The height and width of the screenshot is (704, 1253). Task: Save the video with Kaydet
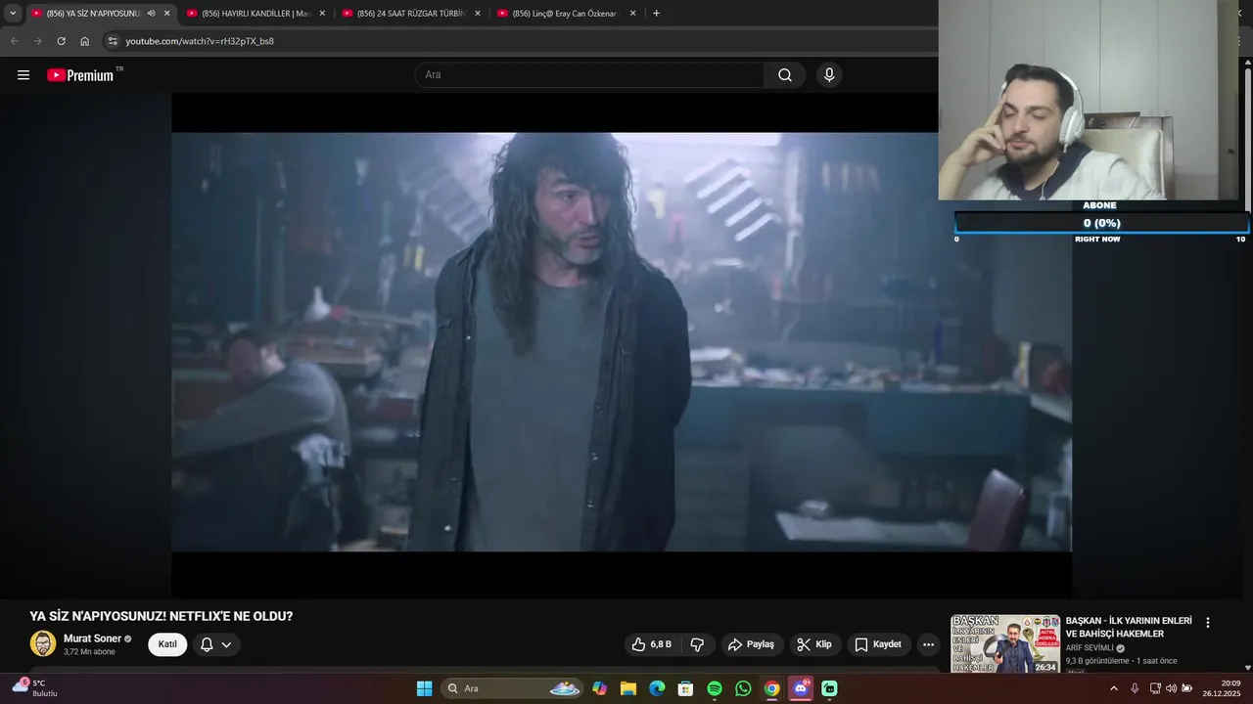click(878, 644)
